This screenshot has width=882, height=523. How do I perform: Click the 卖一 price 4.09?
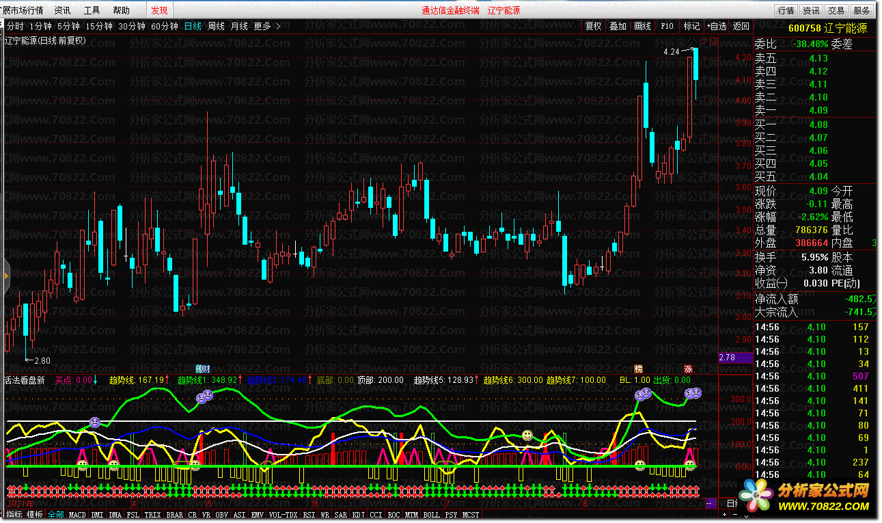click(x=818, y=110)
